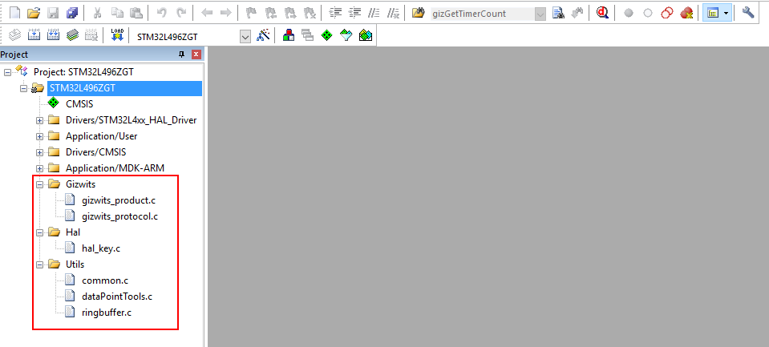Open a file with the folder icon
The image size is (769, 347).
33,13
